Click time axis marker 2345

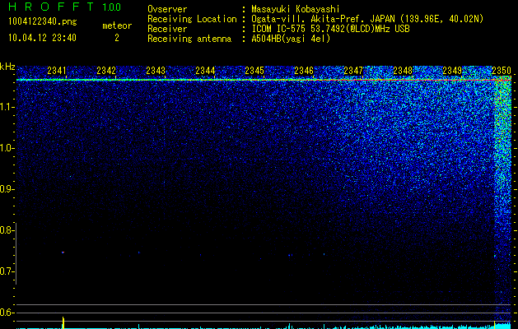pyautogui.click(x=254, y=71)
